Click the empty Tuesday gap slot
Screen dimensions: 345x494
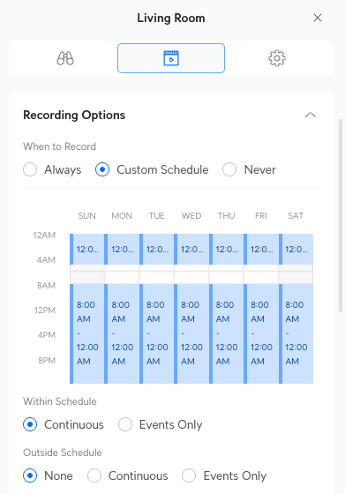point(156,274)
